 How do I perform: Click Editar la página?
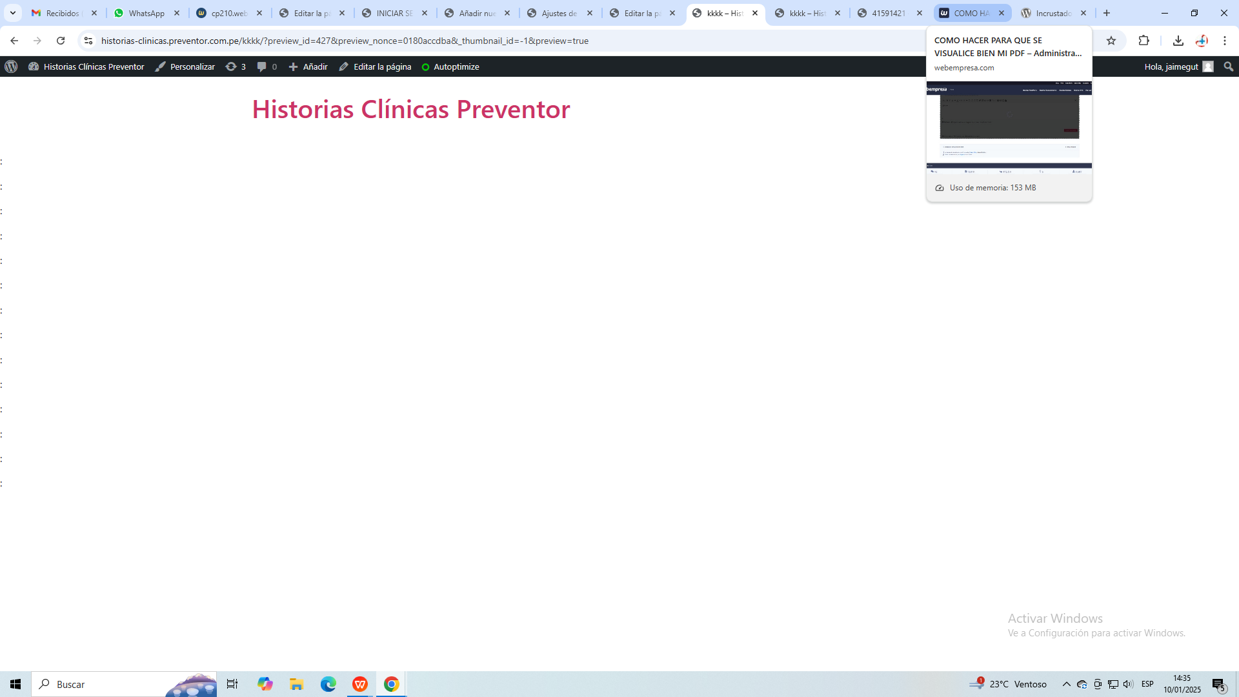(375, 66)
